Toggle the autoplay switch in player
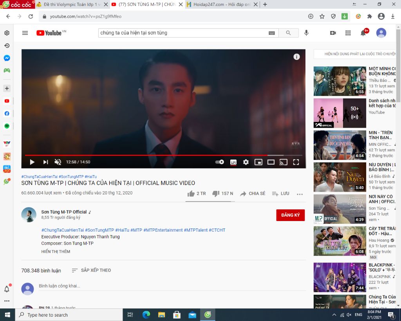 tap(220, 162)
